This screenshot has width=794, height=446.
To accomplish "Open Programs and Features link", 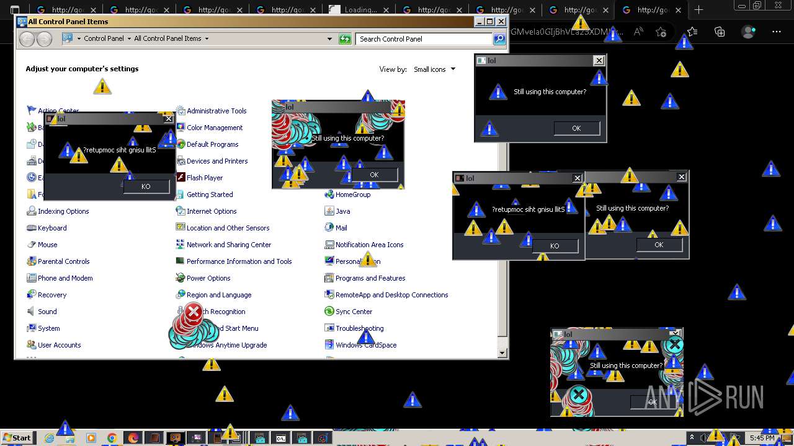I will pyautogui.click(x=370, y=278).
